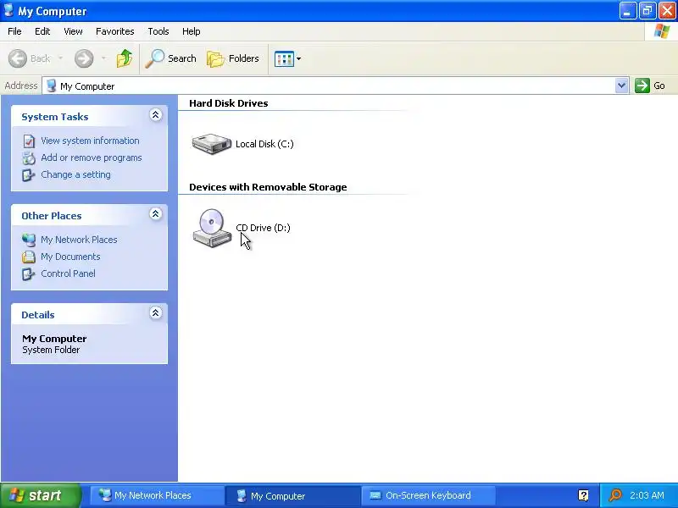678x508 pixels.
Task: Switch to My Network Places taskbar button
Action: [158, 495]
